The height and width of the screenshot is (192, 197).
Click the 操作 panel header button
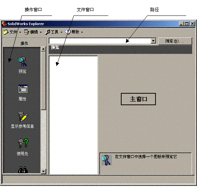pyautogui.click(x=25, y=43)
